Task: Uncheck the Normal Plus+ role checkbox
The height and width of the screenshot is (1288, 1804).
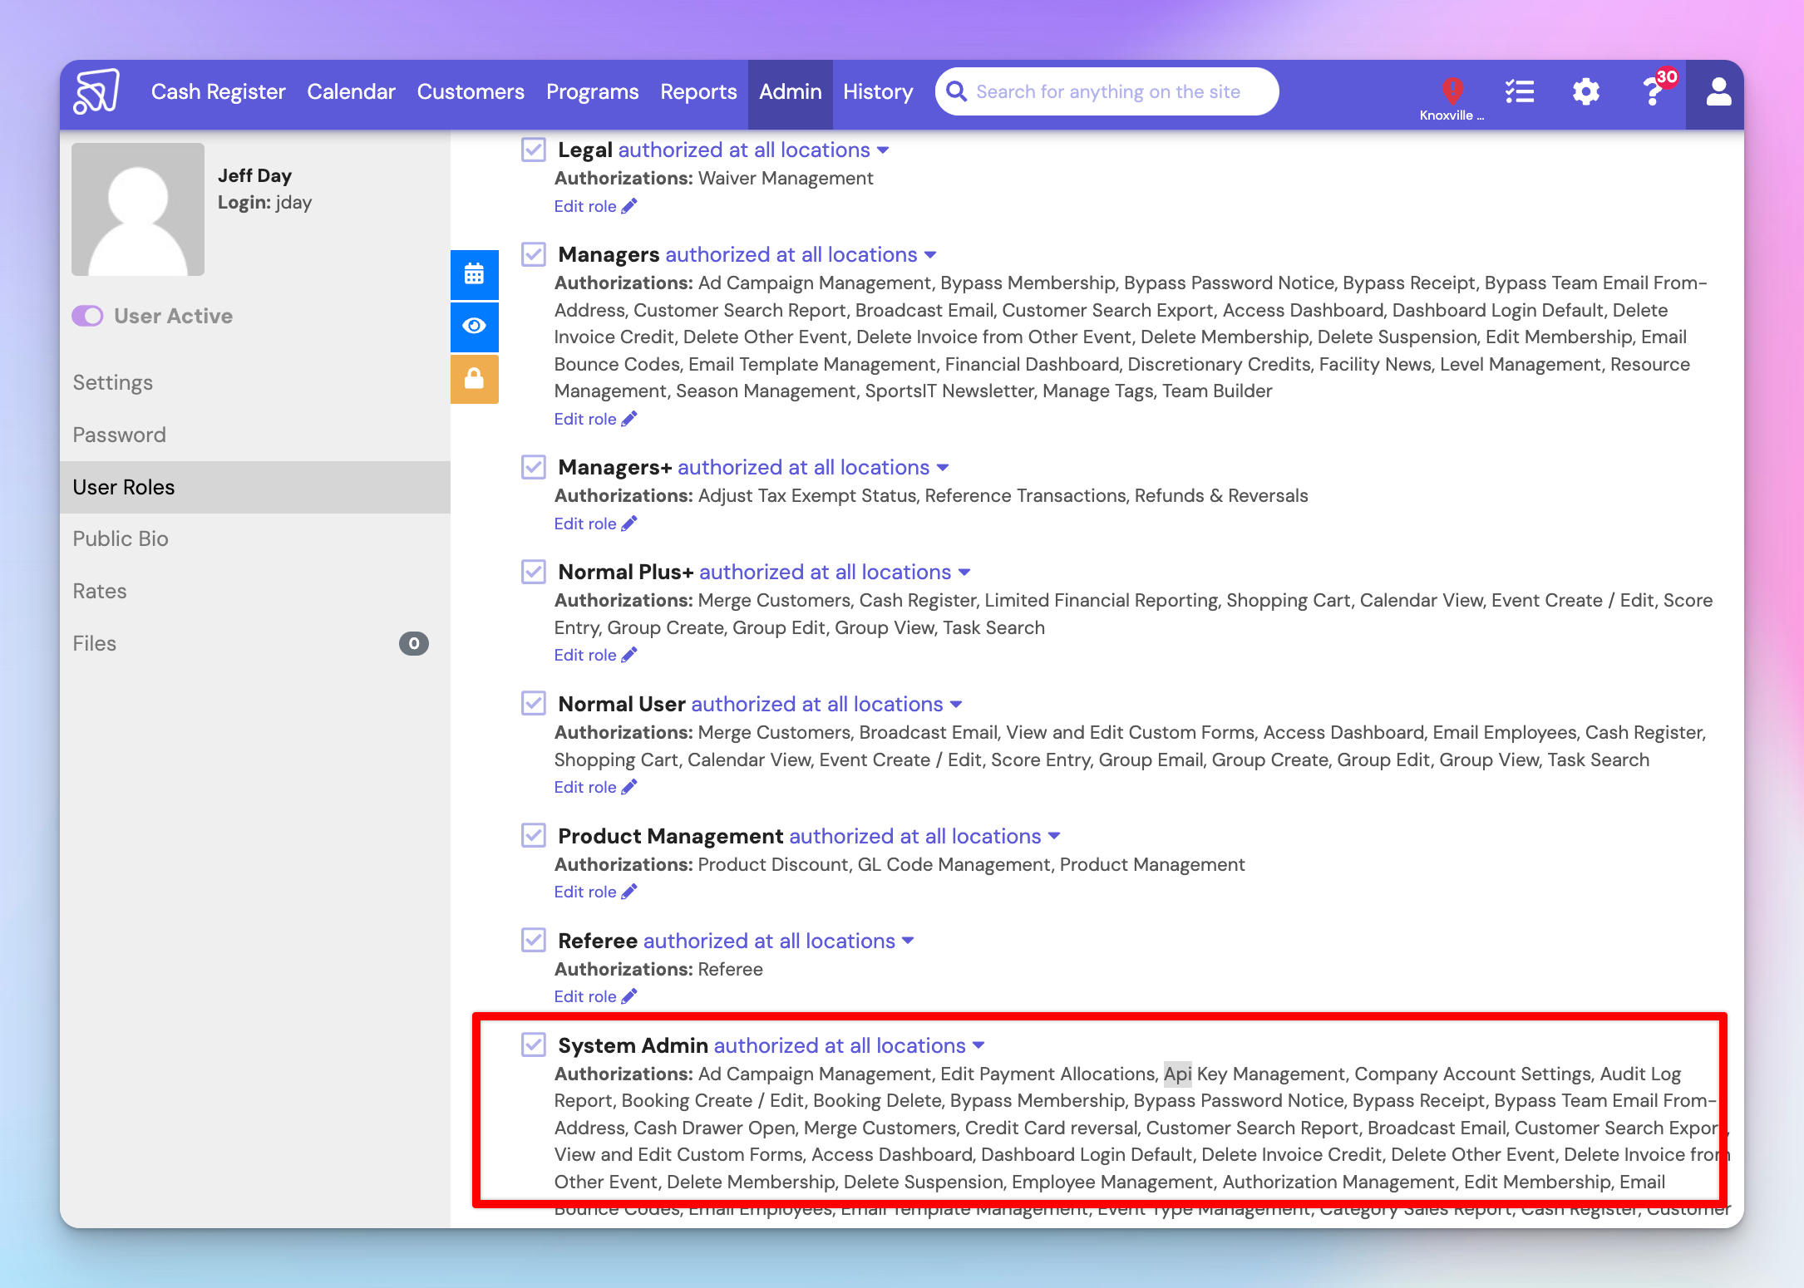Action: (x=534, y=572)
